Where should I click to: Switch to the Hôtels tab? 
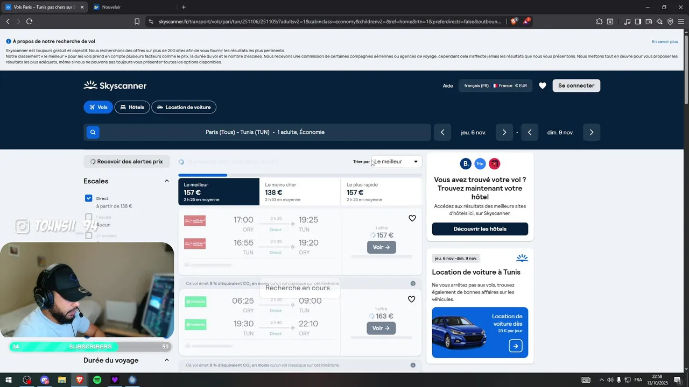pos(132,107)
